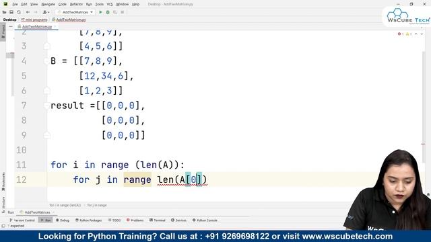This screenshot has width=431, height=242.
Task: Click line number 12 in the gutter
Action: 22,179
